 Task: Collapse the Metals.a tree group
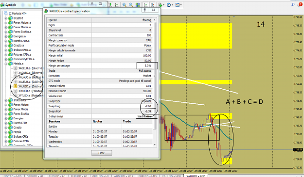6,64
